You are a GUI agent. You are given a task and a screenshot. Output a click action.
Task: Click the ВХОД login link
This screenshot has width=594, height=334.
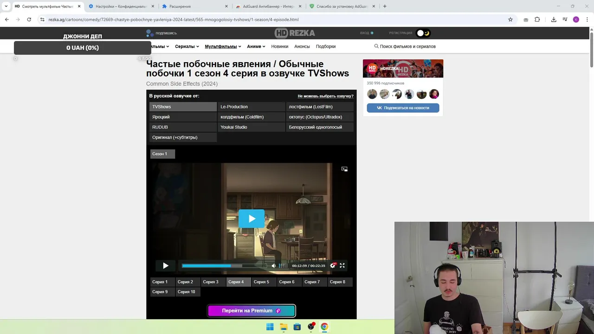click(367, 33)
